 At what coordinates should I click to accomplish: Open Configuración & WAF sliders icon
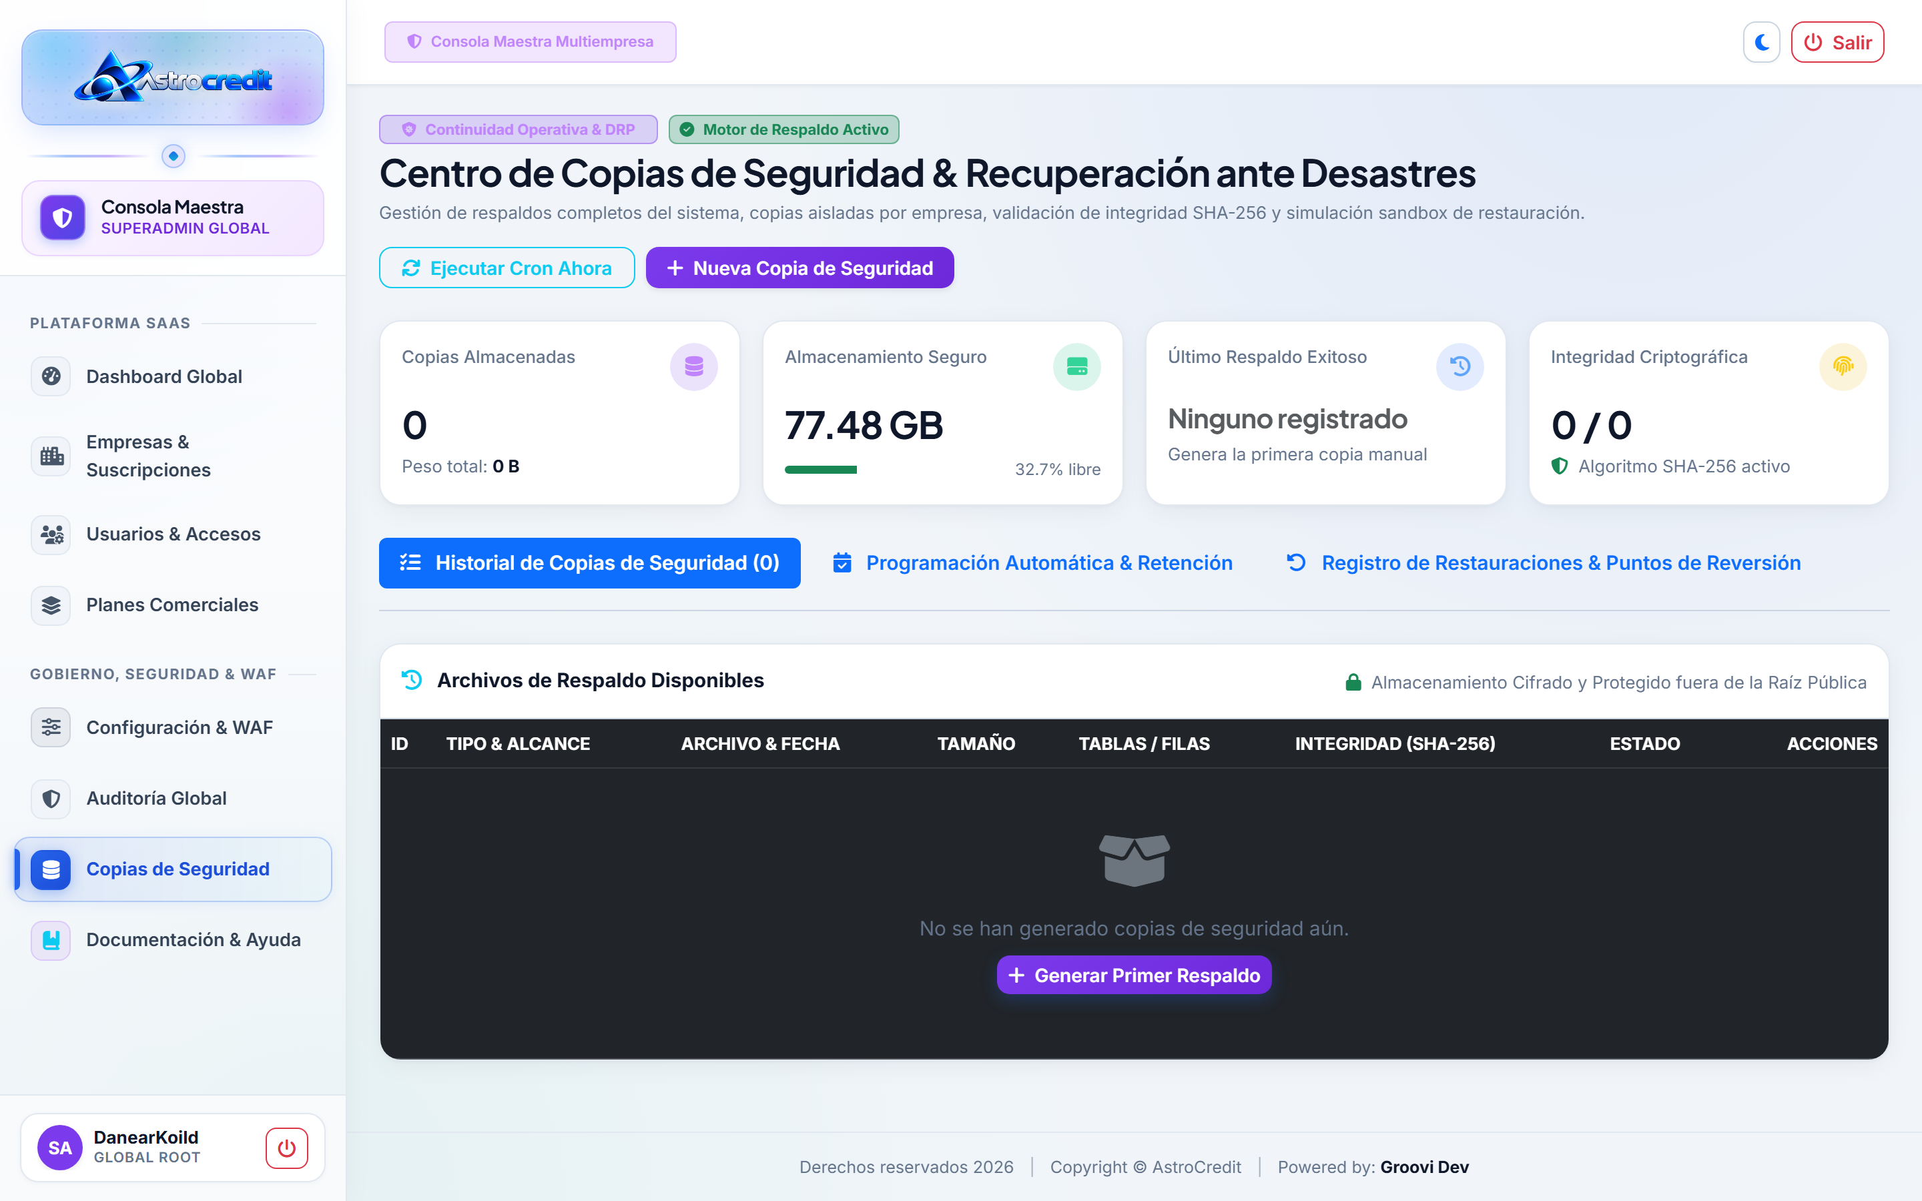coord(51,727)
